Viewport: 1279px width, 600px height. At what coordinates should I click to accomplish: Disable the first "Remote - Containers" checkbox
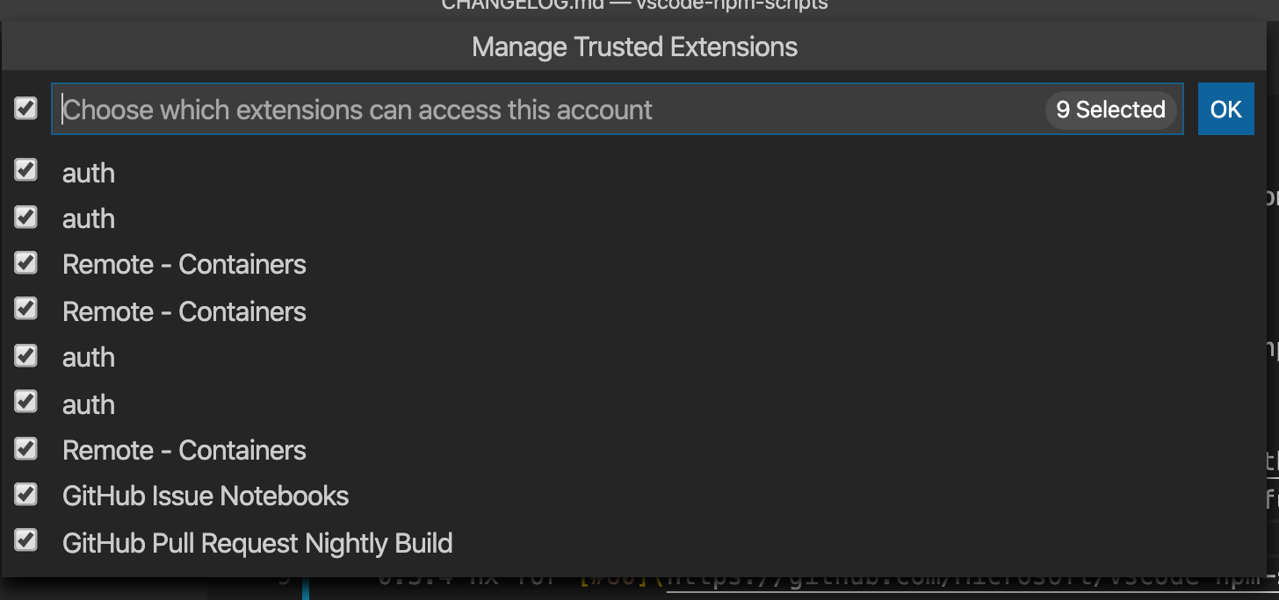point(25,262)
